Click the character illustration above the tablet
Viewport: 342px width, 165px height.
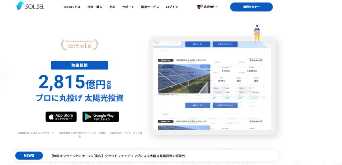(257, 33)
